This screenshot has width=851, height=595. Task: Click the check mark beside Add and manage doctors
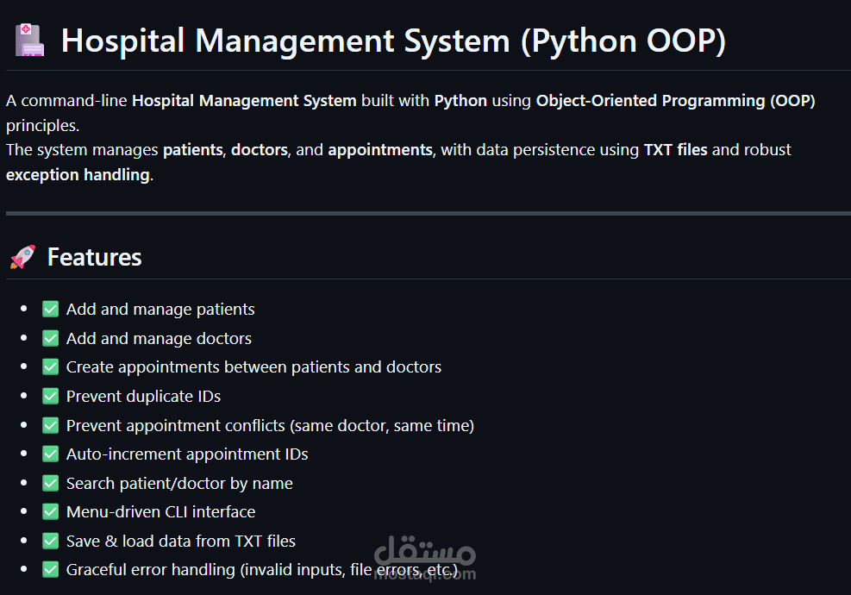click(51, 338)
